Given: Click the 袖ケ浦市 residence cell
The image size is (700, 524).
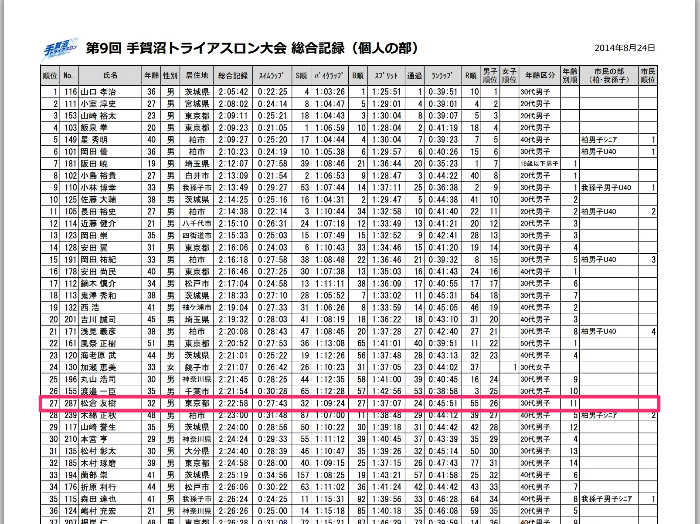Looking at the screenshot, I should point(197,307).
